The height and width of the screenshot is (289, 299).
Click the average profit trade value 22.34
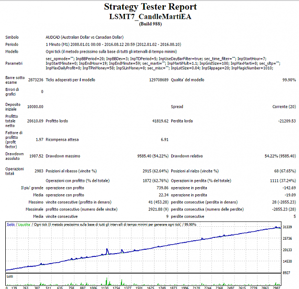pos(164,195)
